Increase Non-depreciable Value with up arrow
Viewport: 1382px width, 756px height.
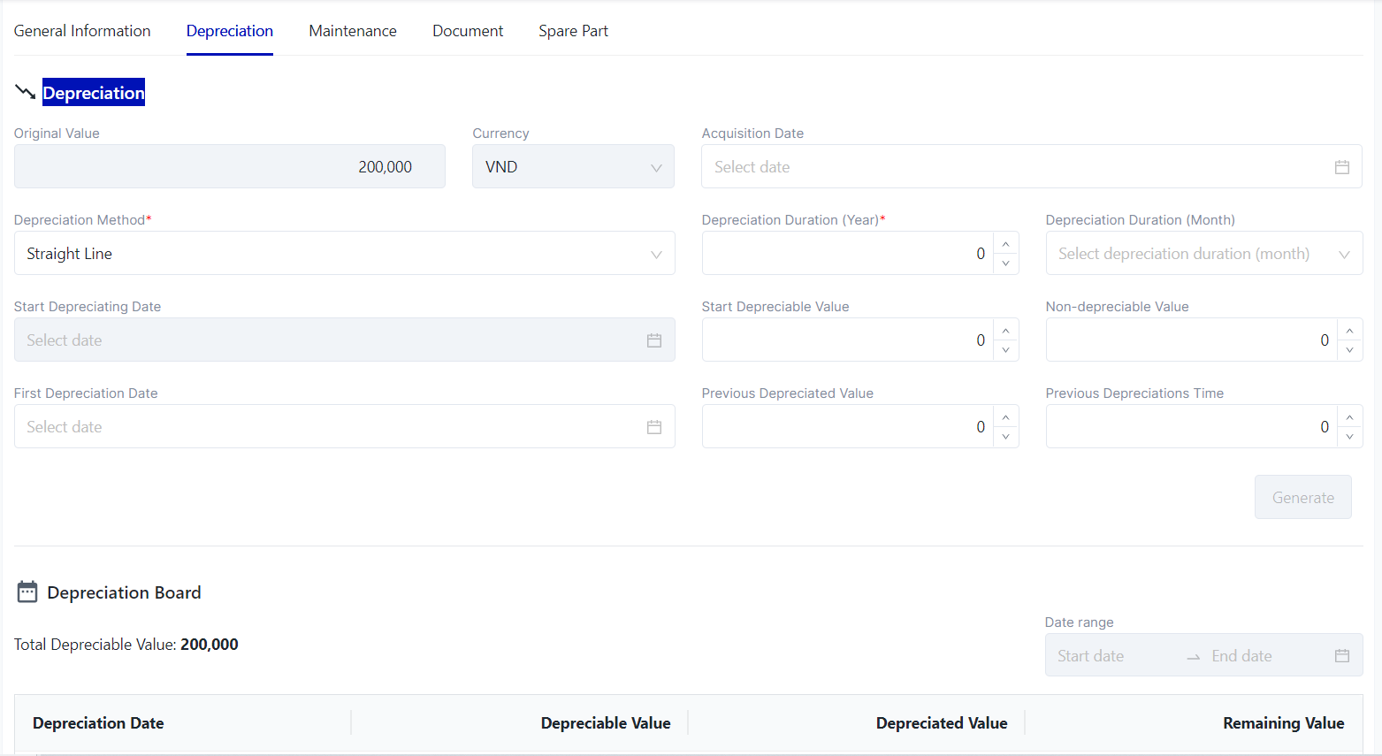(1348, 331)
